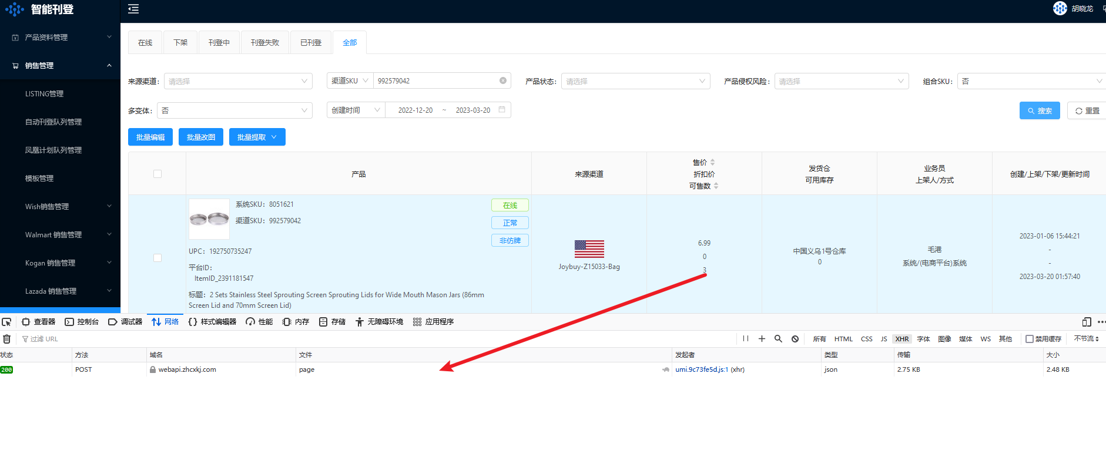The image size is (1106, 457).
Task: Open request blocking icon in network toolbar
Action: 795,339
